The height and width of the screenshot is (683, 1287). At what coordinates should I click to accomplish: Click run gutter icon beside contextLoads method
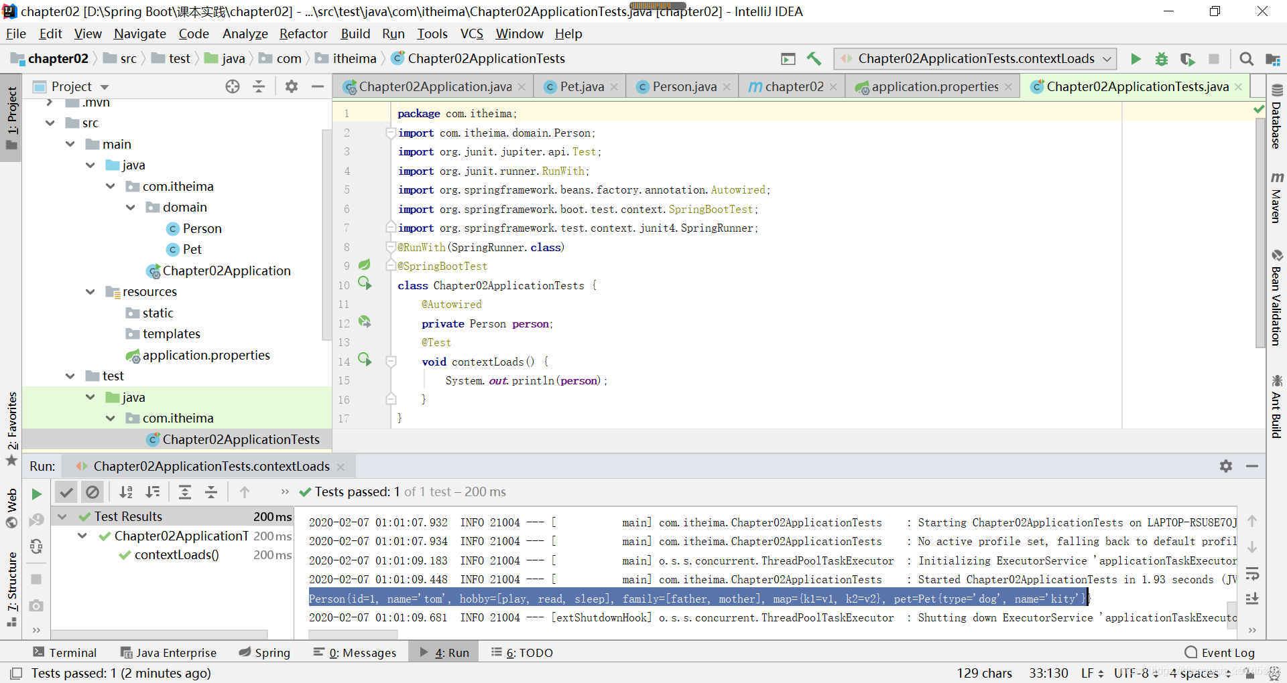[x=365, y=360]
